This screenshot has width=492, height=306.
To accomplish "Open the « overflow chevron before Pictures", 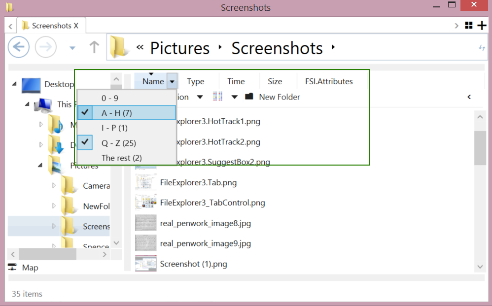I will coord(140,47).
